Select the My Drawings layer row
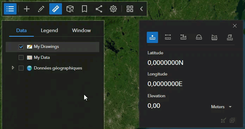 [52, 47]
